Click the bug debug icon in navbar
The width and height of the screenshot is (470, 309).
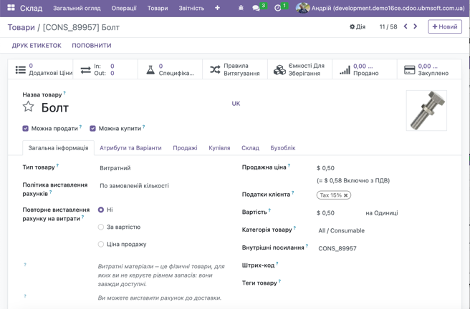241,8
